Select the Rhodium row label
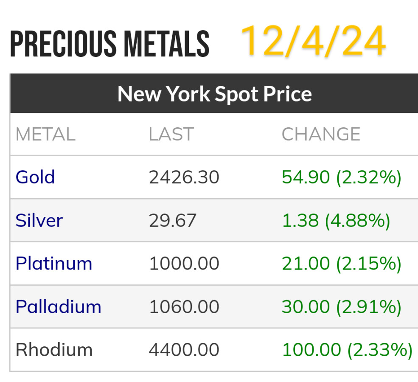 (54, 350)
